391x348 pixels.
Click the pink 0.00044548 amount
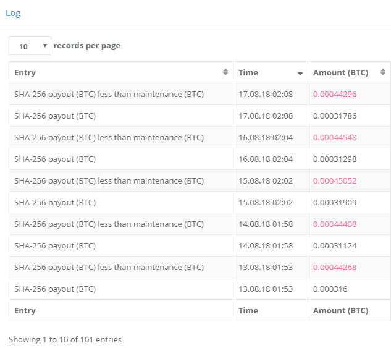click(335, 137)
